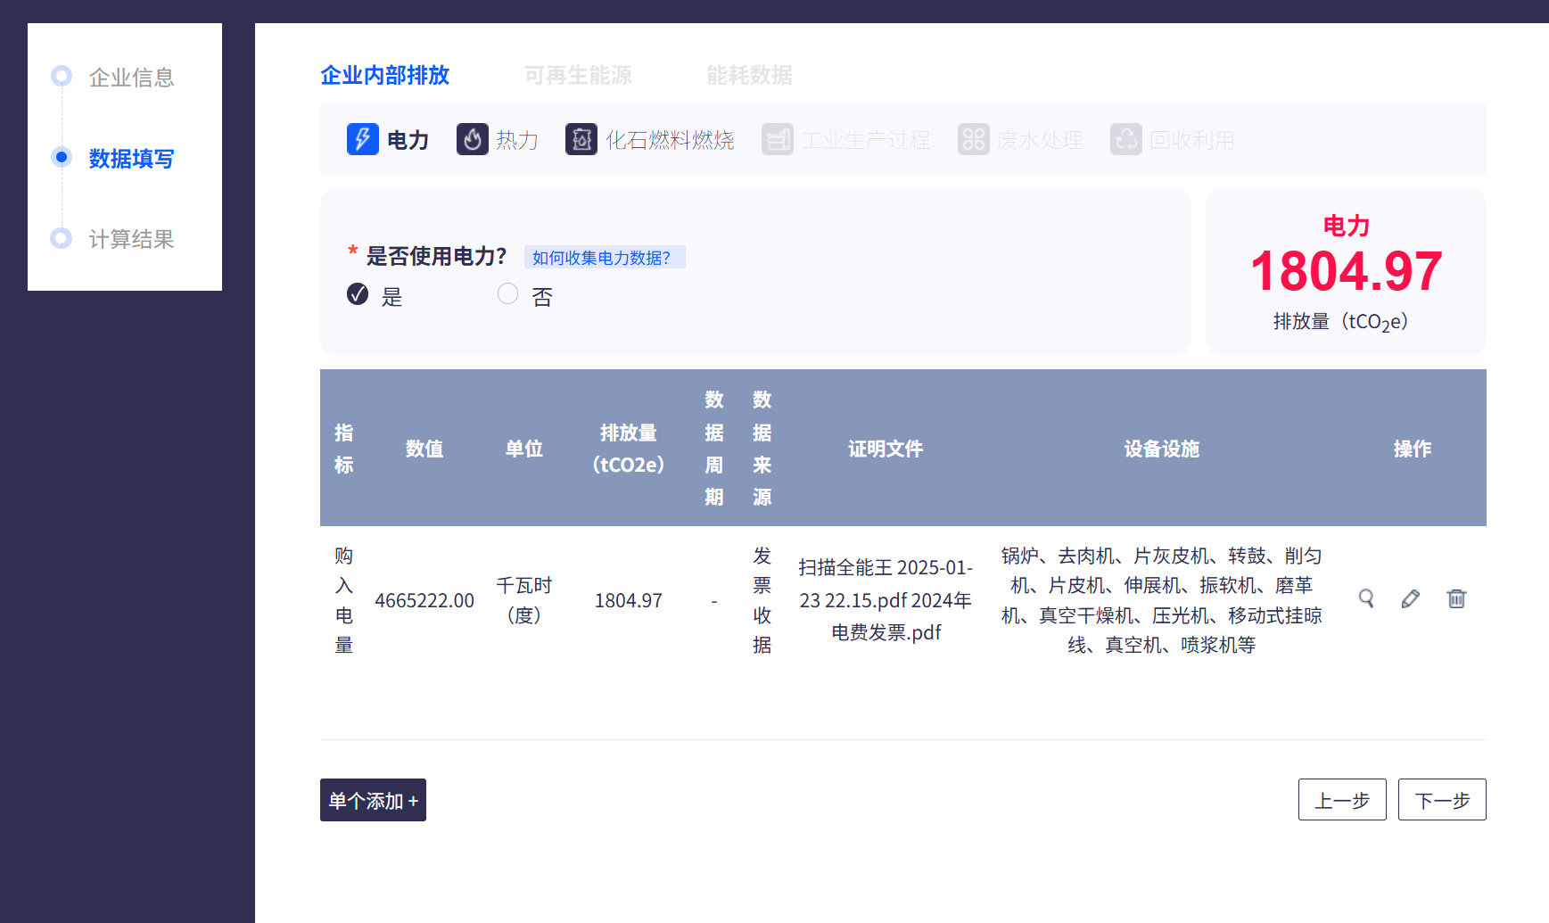Select 是 for electricity usage
This screenshot has width=1549, height=923.
coord(358,294)
